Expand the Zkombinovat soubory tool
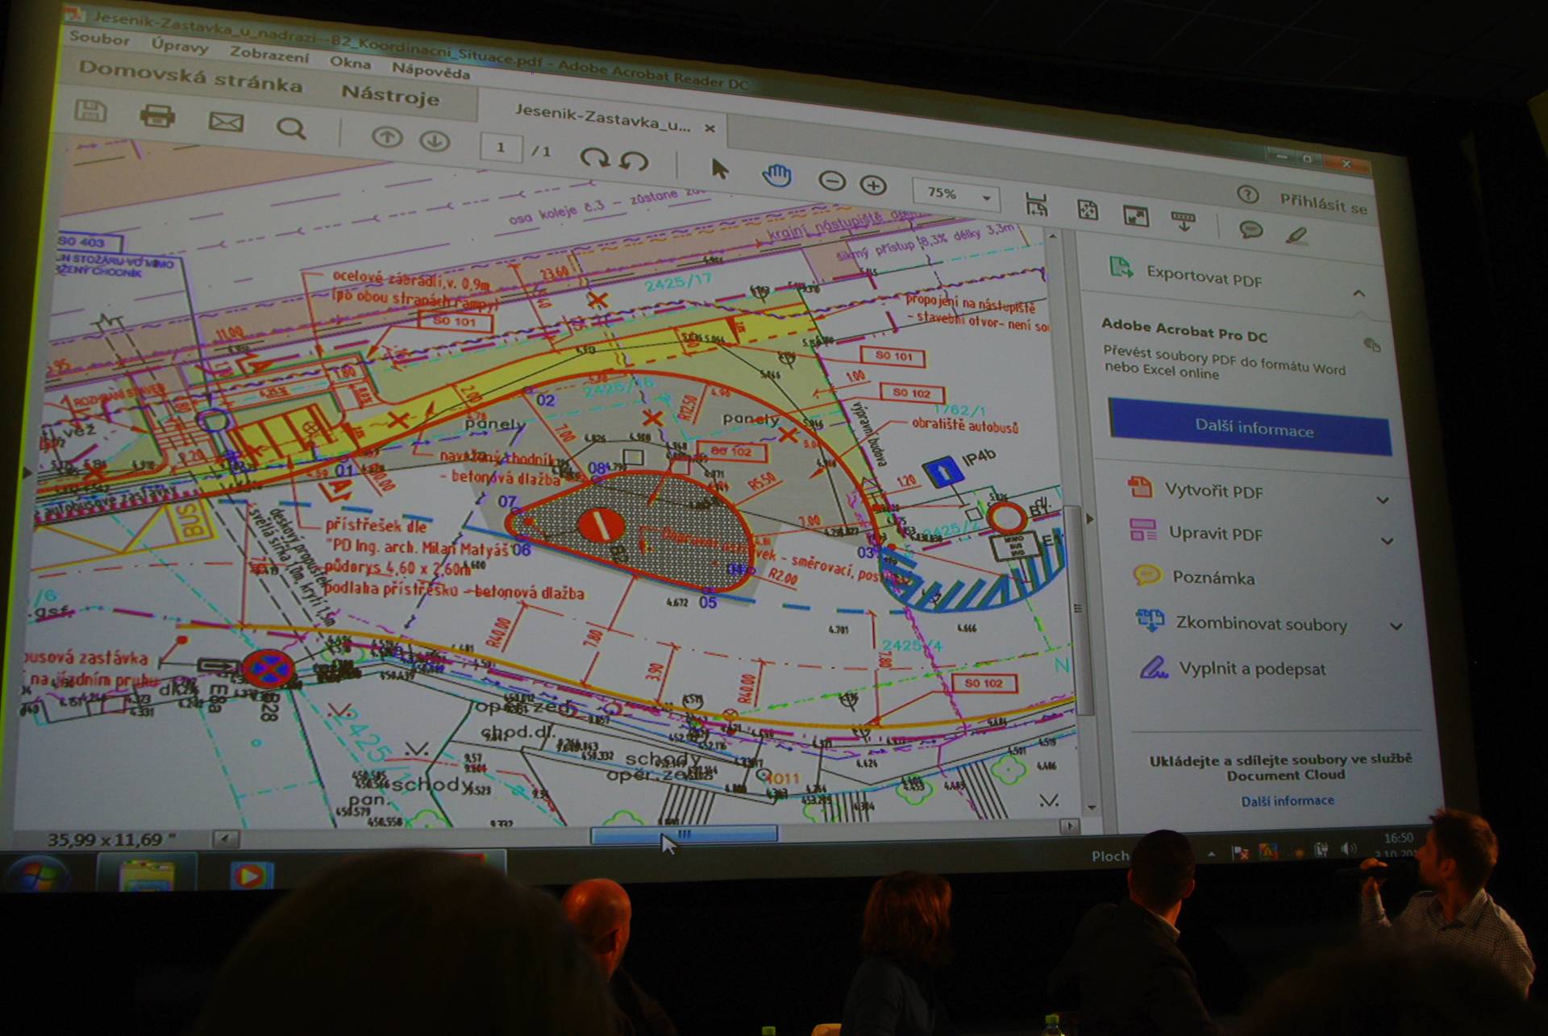 (1396, 626)
